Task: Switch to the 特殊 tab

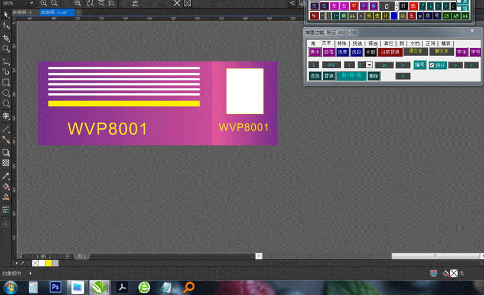Action: (342, 44)
